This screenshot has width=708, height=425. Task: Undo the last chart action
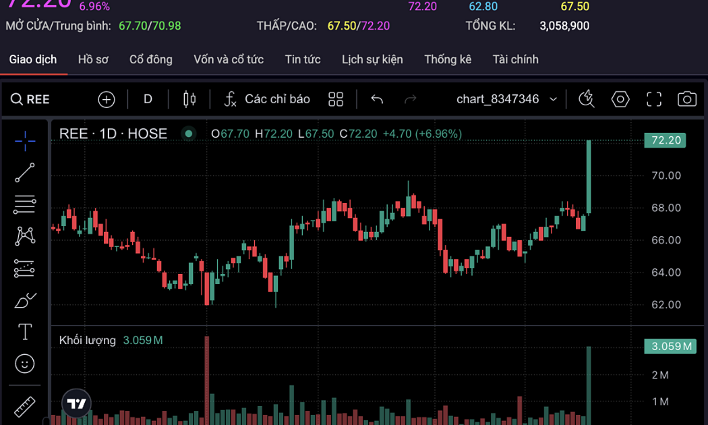tap(377, 99)
